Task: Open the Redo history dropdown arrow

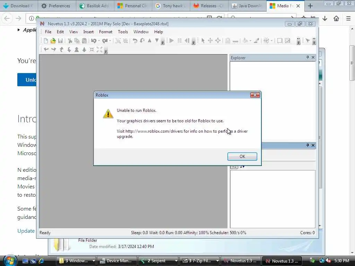Action: pos(110,41)
